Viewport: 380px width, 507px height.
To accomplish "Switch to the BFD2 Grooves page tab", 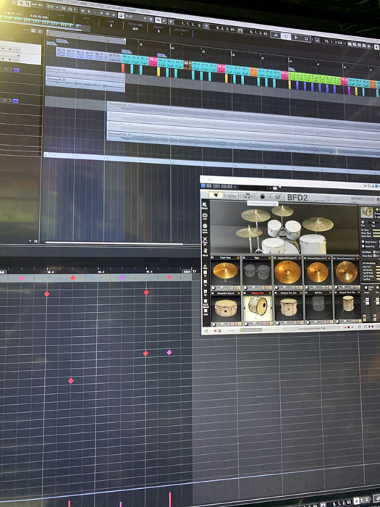I will pos(247,196).
